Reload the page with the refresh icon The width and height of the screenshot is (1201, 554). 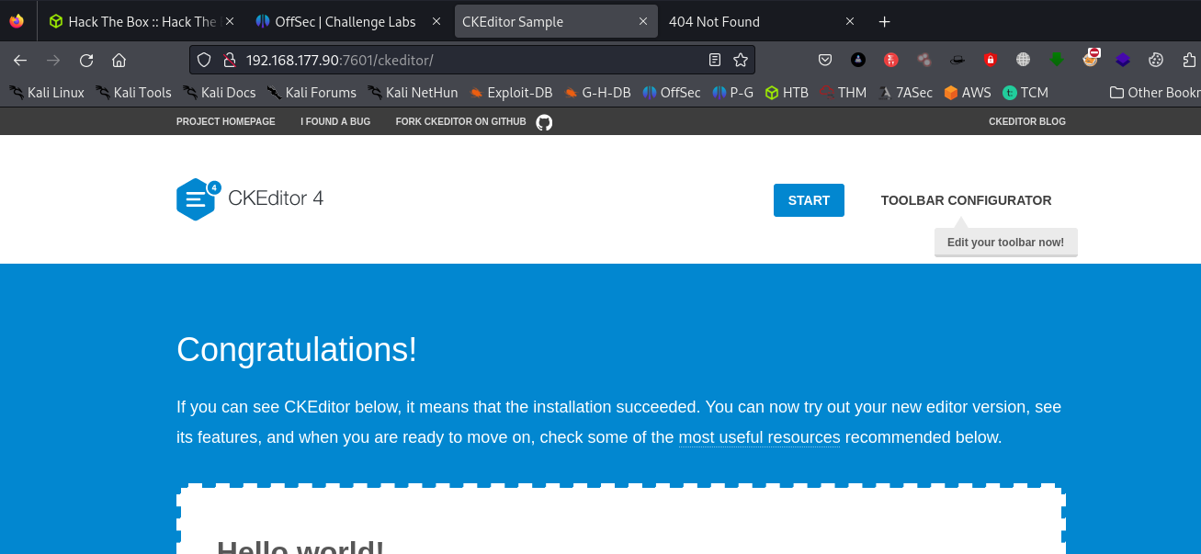click(86, 61)
